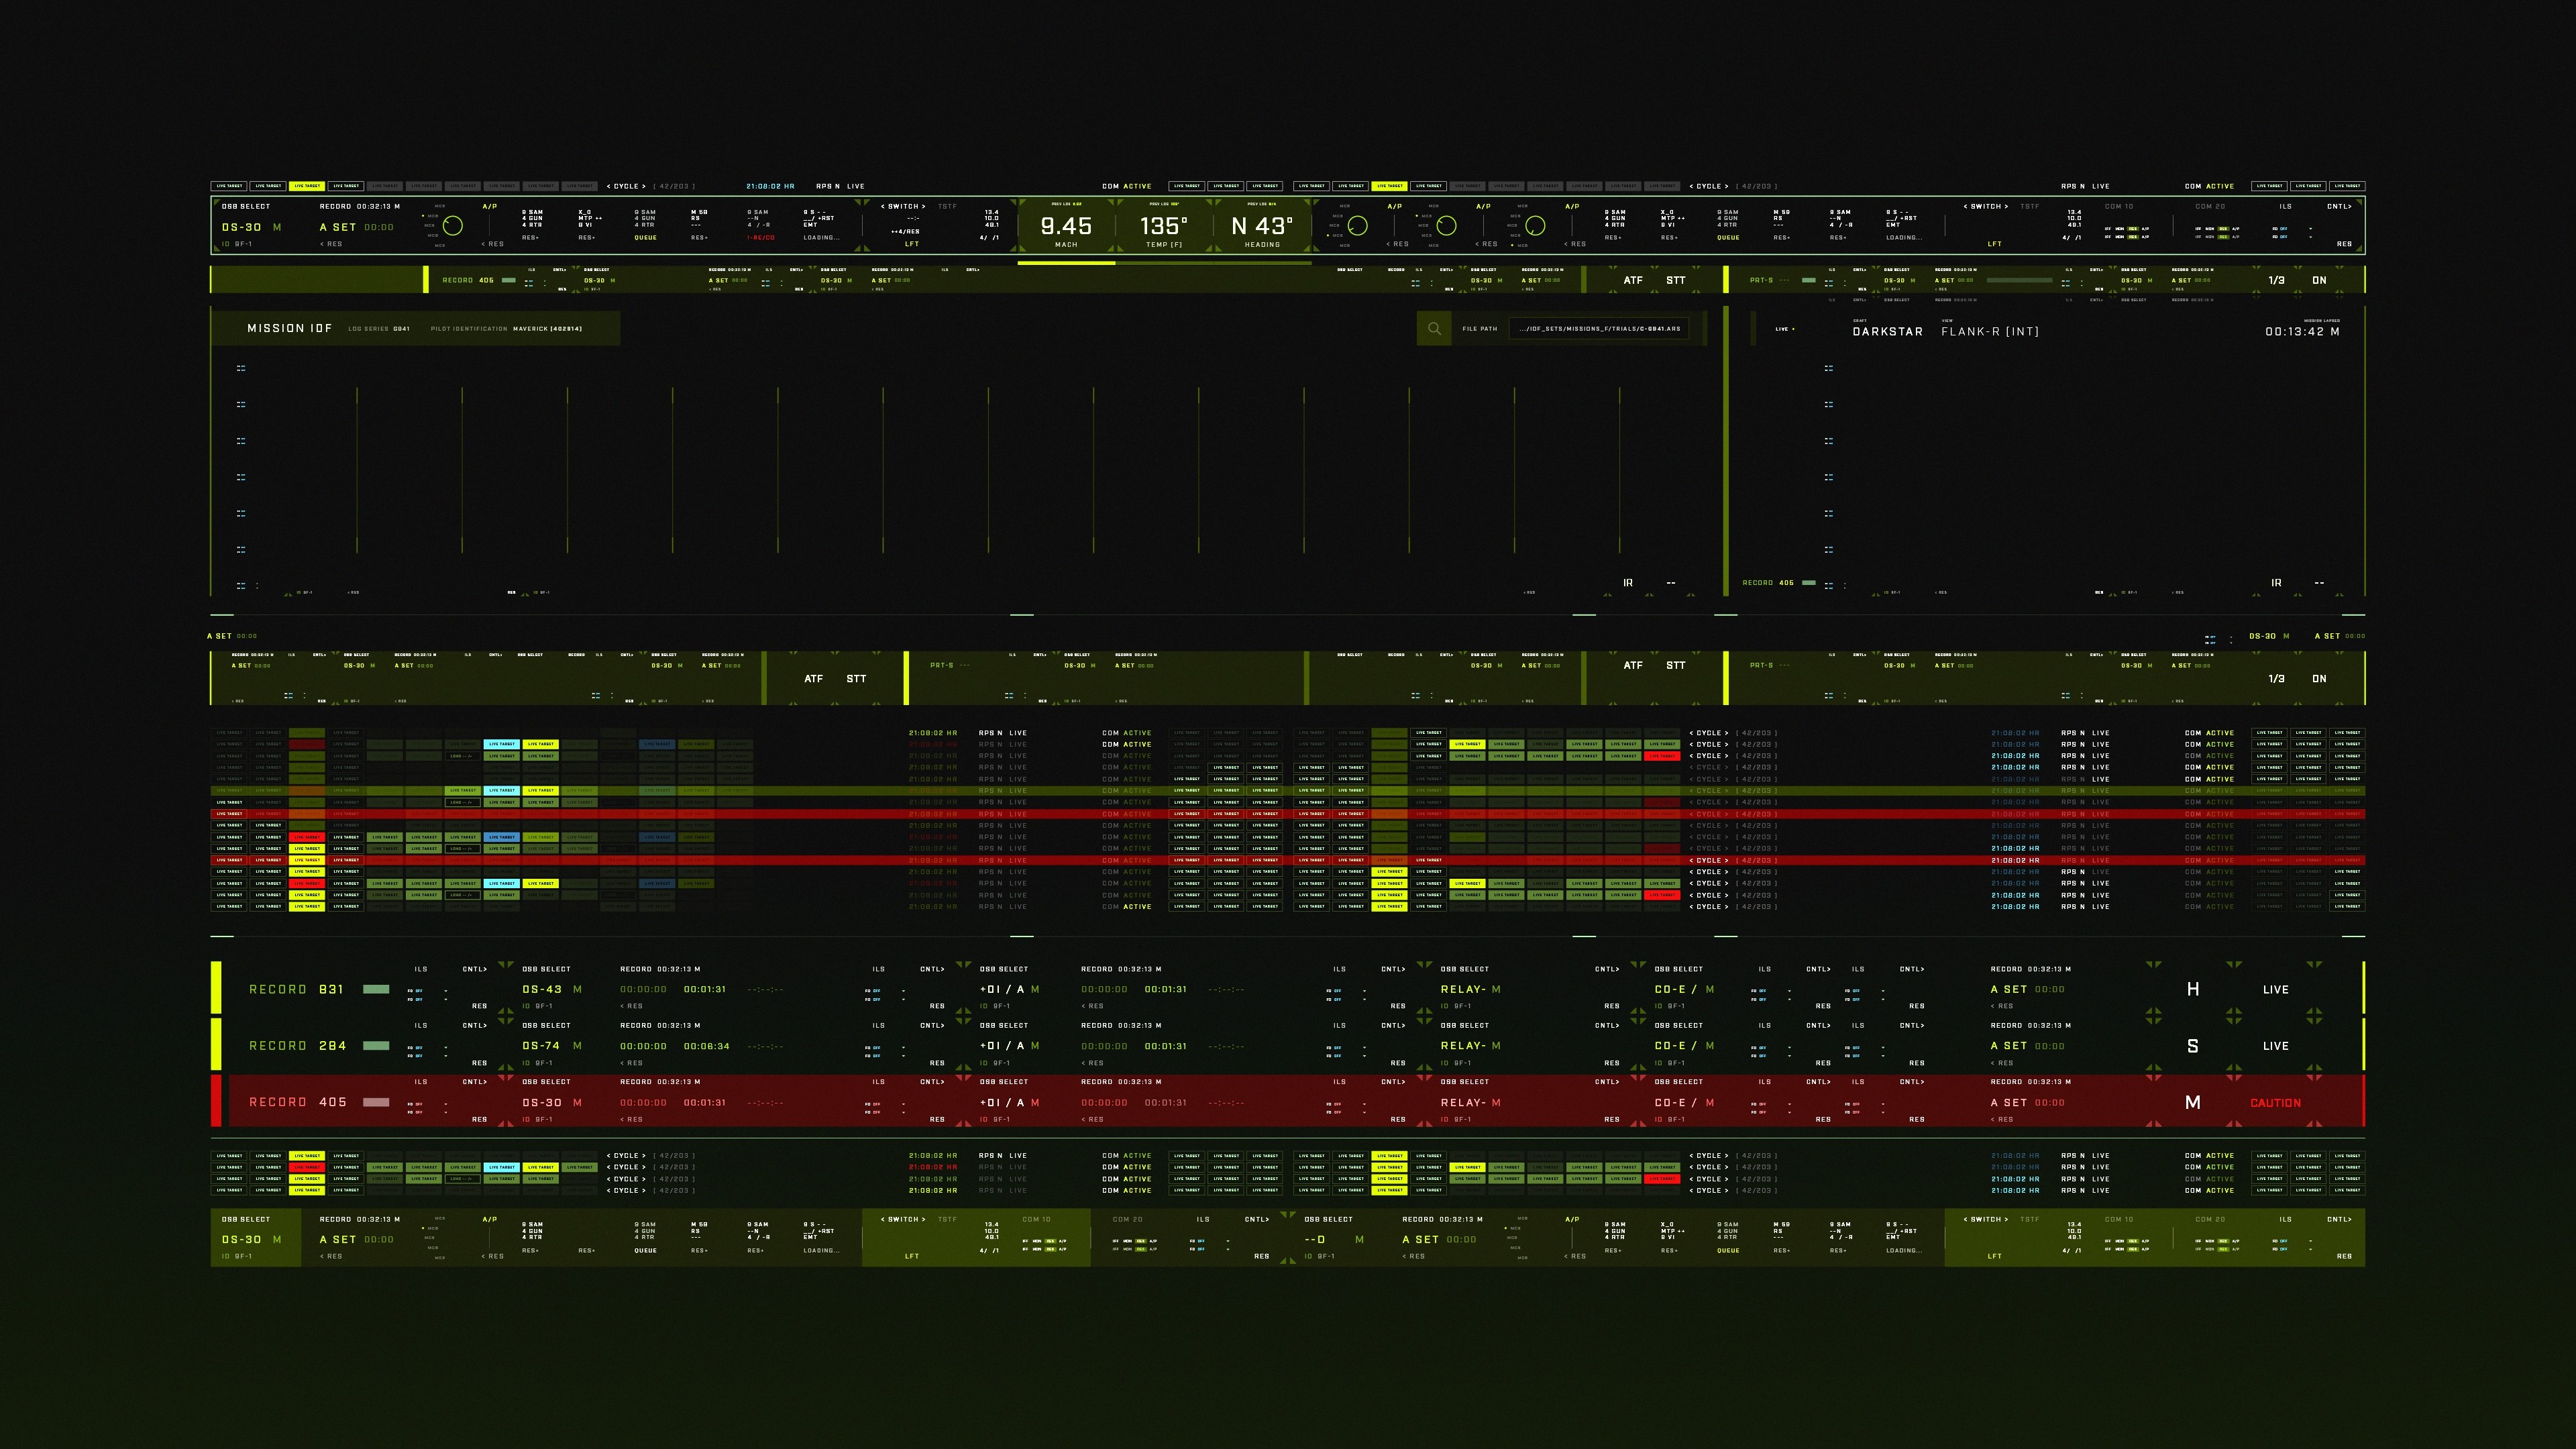Image resolution: width=2576 pixels, height=1449 pixels.
Task: Toggle A/P in upper row of top panel COM 10
Action: (2145, 229)
